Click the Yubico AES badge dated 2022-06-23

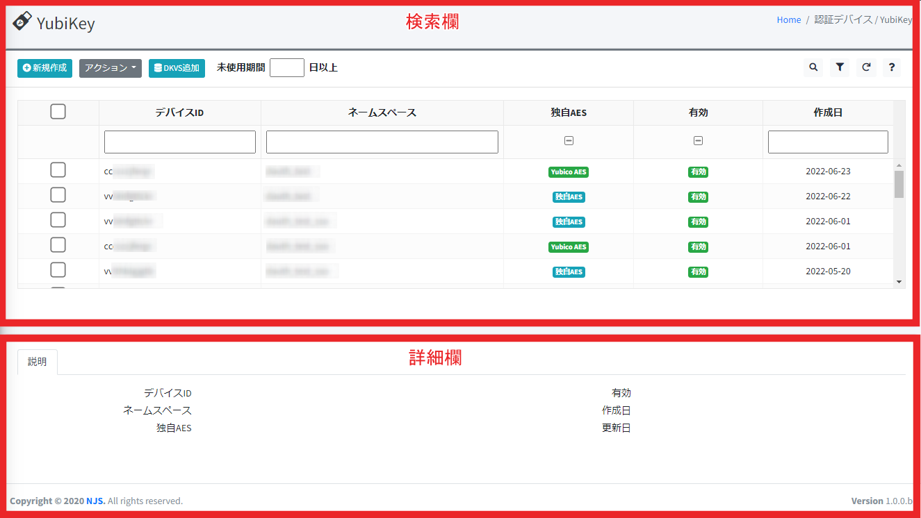[569, 172]
